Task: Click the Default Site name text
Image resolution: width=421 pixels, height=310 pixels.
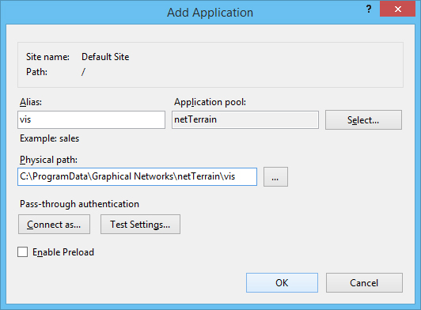Action: coord(105,57)
